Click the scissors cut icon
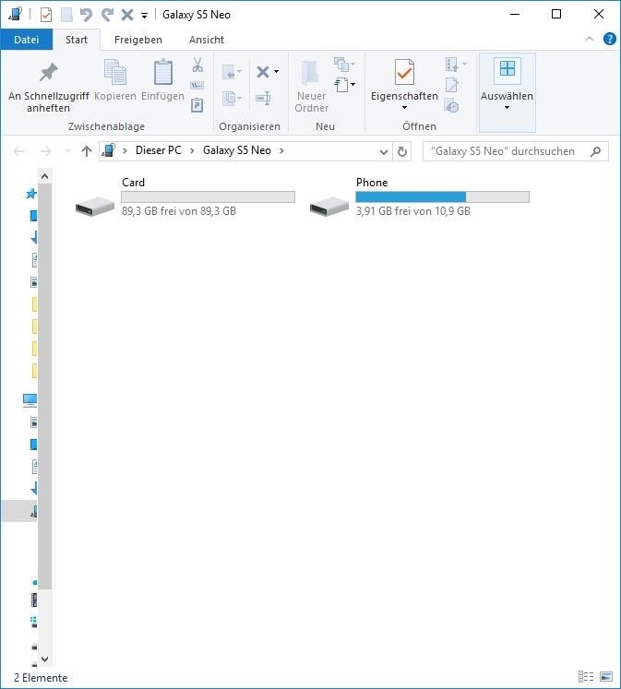The width and height of the screenshot is (621, 689). (x=197, y=65)
